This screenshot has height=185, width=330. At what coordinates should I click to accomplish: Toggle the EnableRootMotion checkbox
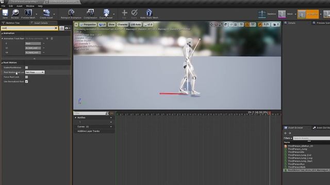click(26, 67)
